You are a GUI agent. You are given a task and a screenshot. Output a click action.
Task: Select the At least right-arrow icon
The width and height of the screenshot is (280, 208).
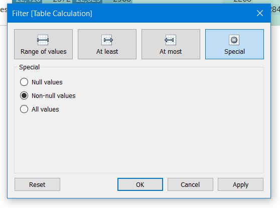(107, 40)
